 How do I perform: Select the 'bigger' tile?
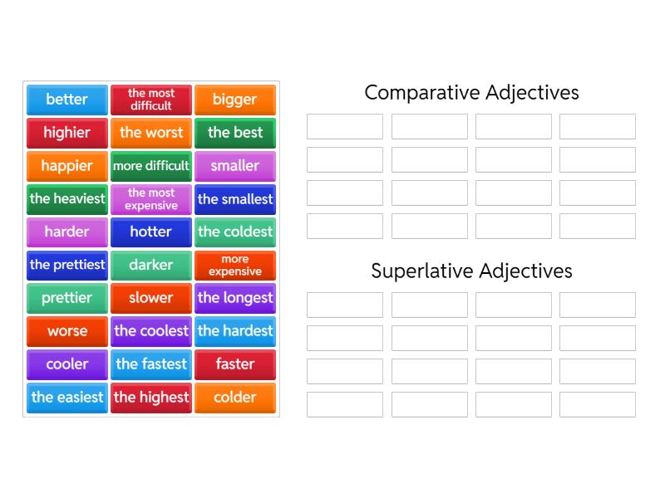pos(234,100)
